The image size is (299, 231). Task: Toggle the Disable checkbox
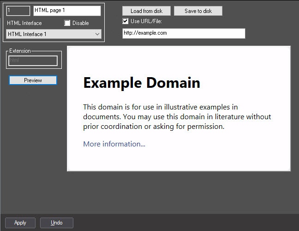pyautogui.click(x=67, y=23)
